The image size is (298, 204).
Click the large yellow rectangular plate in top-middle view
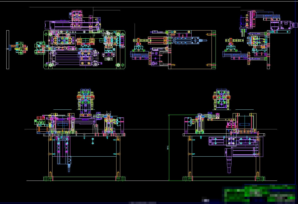pyautogui.click(x=192, y=50)
